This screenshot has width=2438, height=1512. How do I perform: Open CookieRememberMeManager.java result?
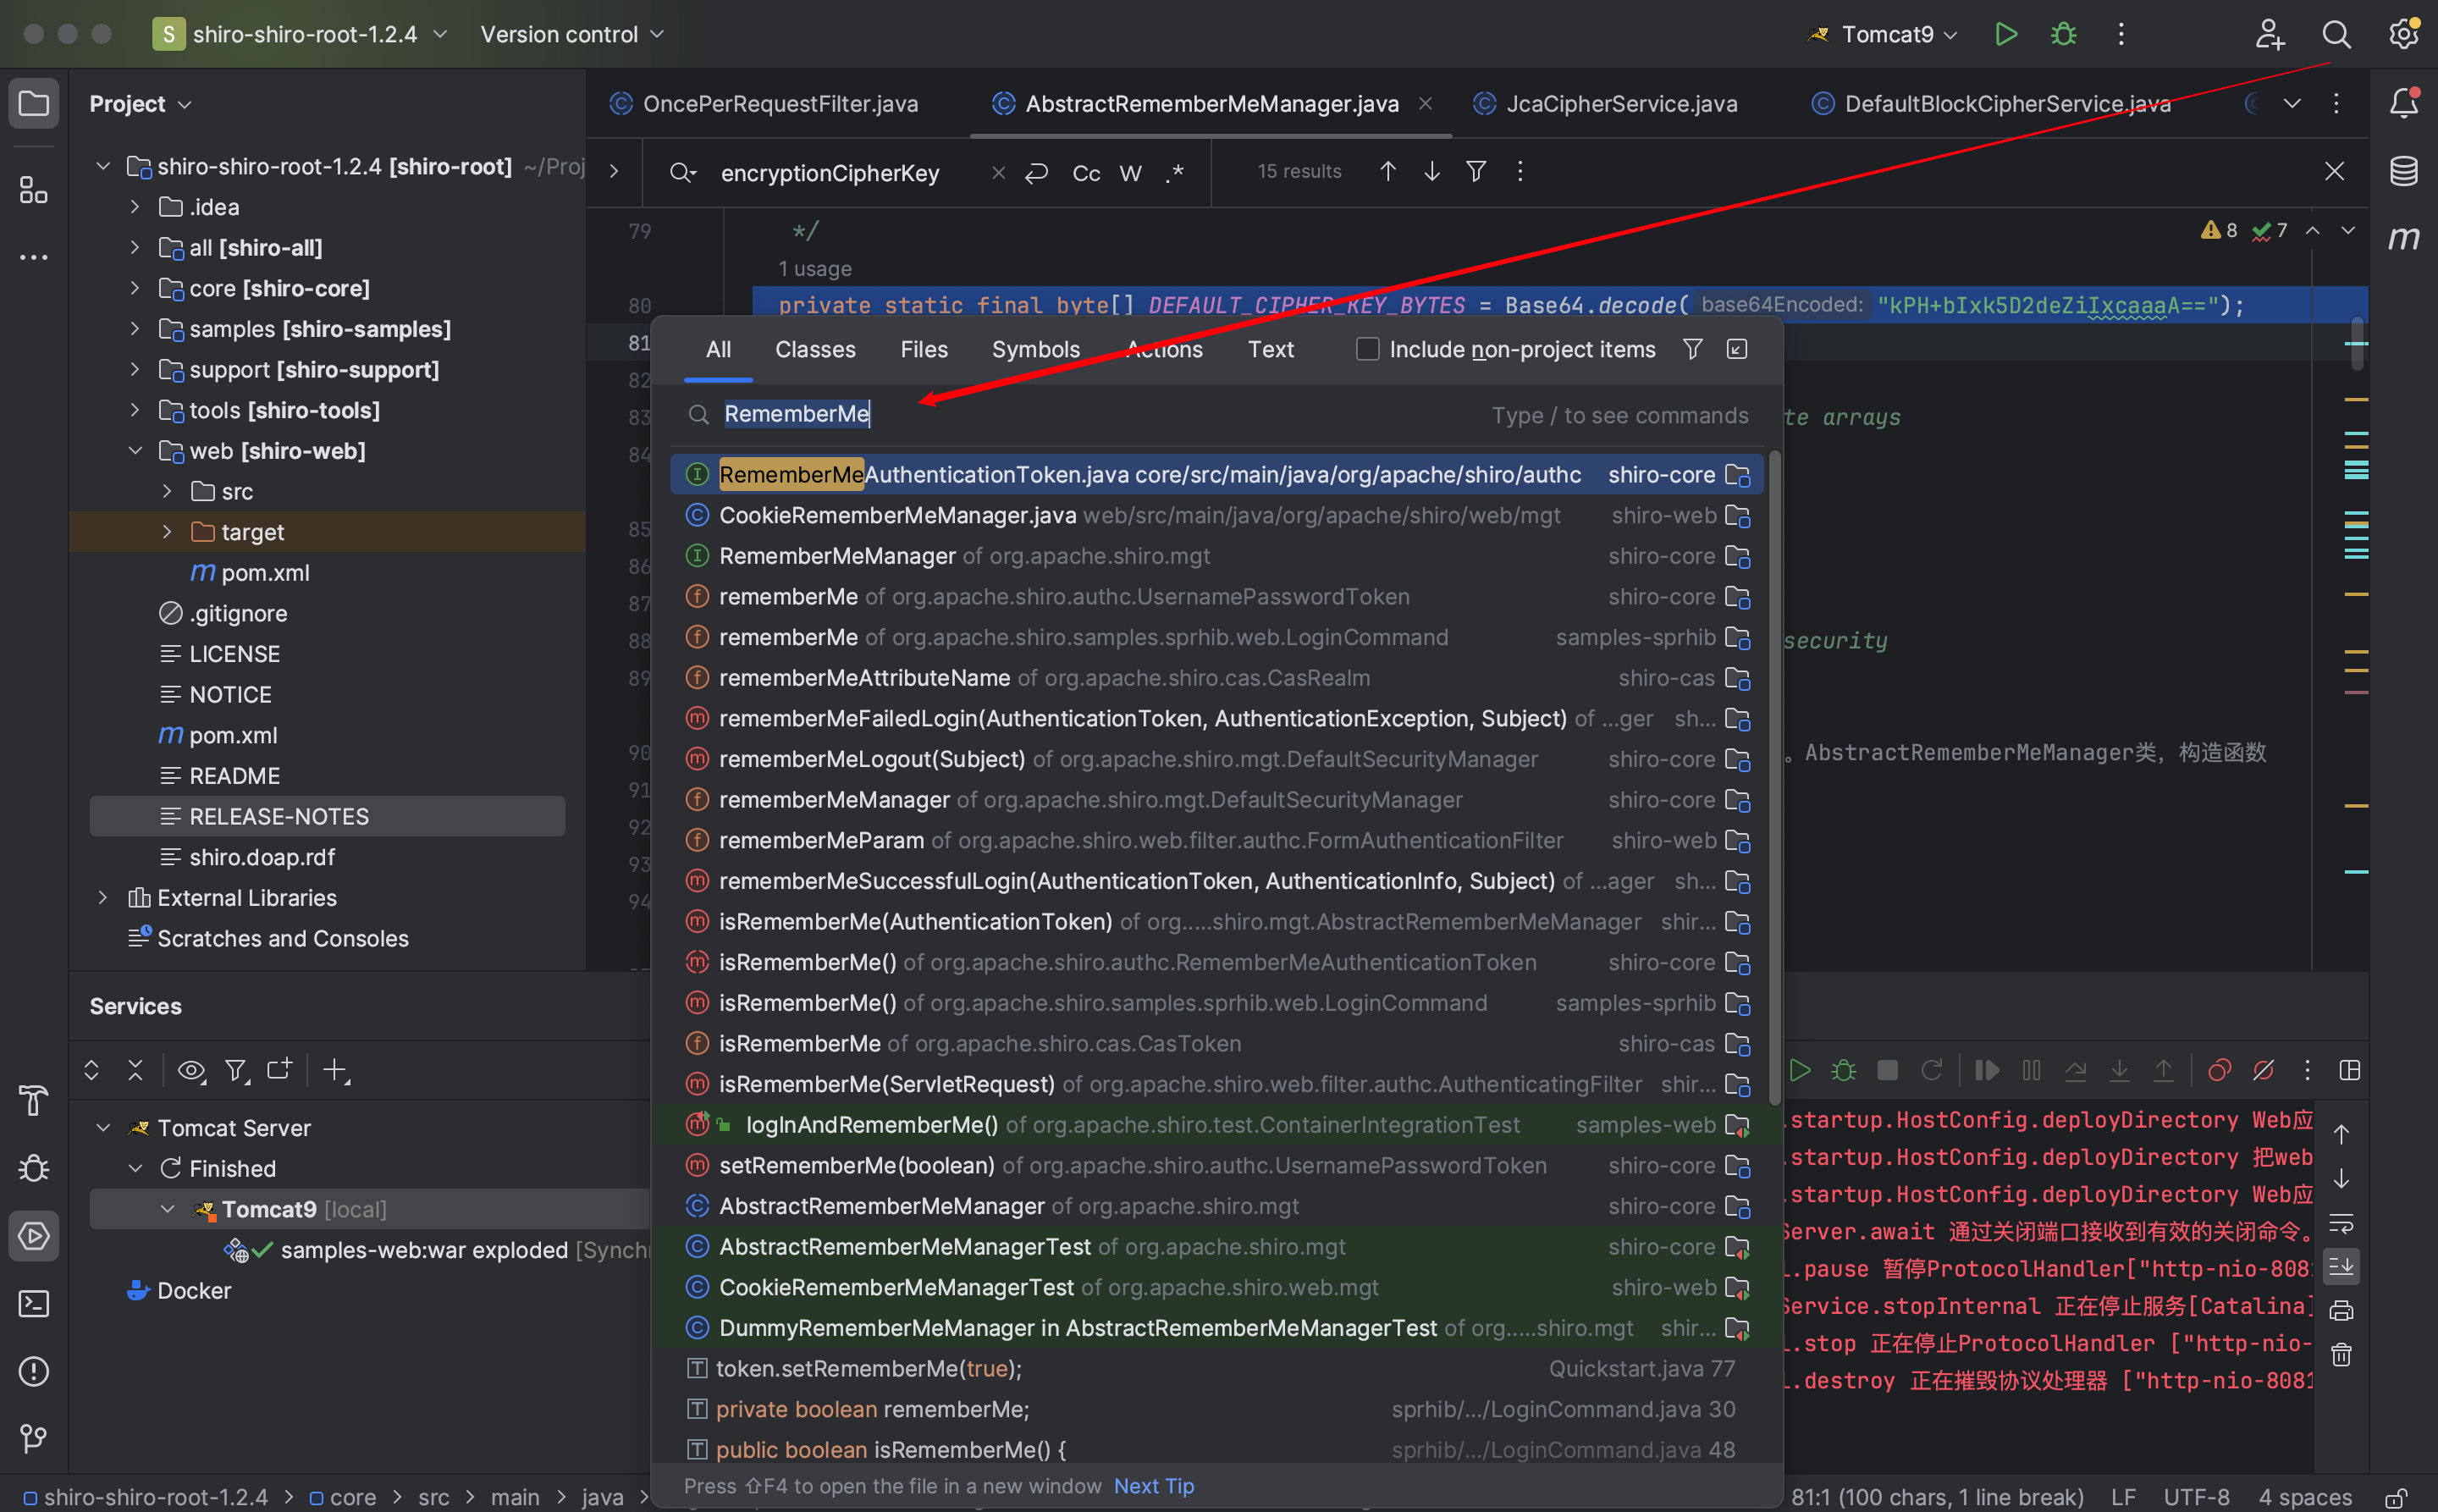pos(1216,515)
